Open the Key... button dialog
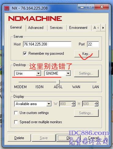 (x=87, y=54)
